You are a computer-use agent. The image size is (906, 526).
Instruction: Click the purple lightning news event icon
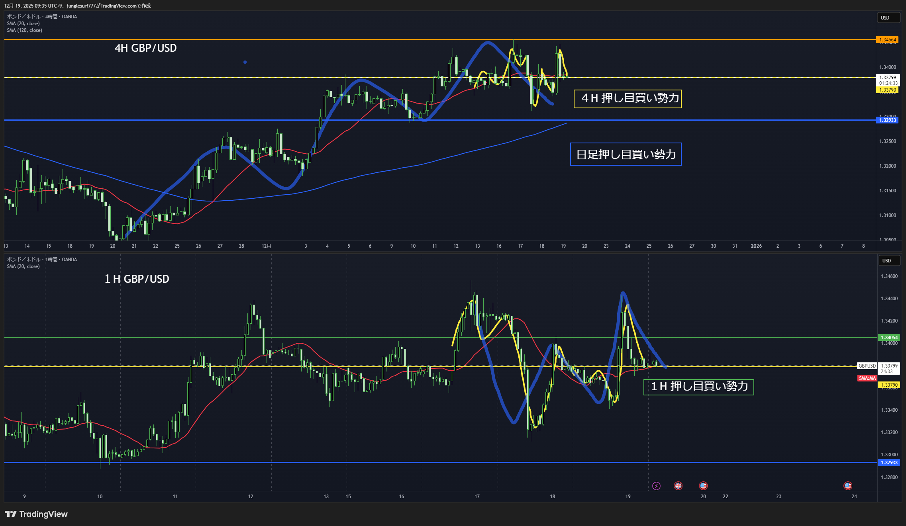pos(656,486)
